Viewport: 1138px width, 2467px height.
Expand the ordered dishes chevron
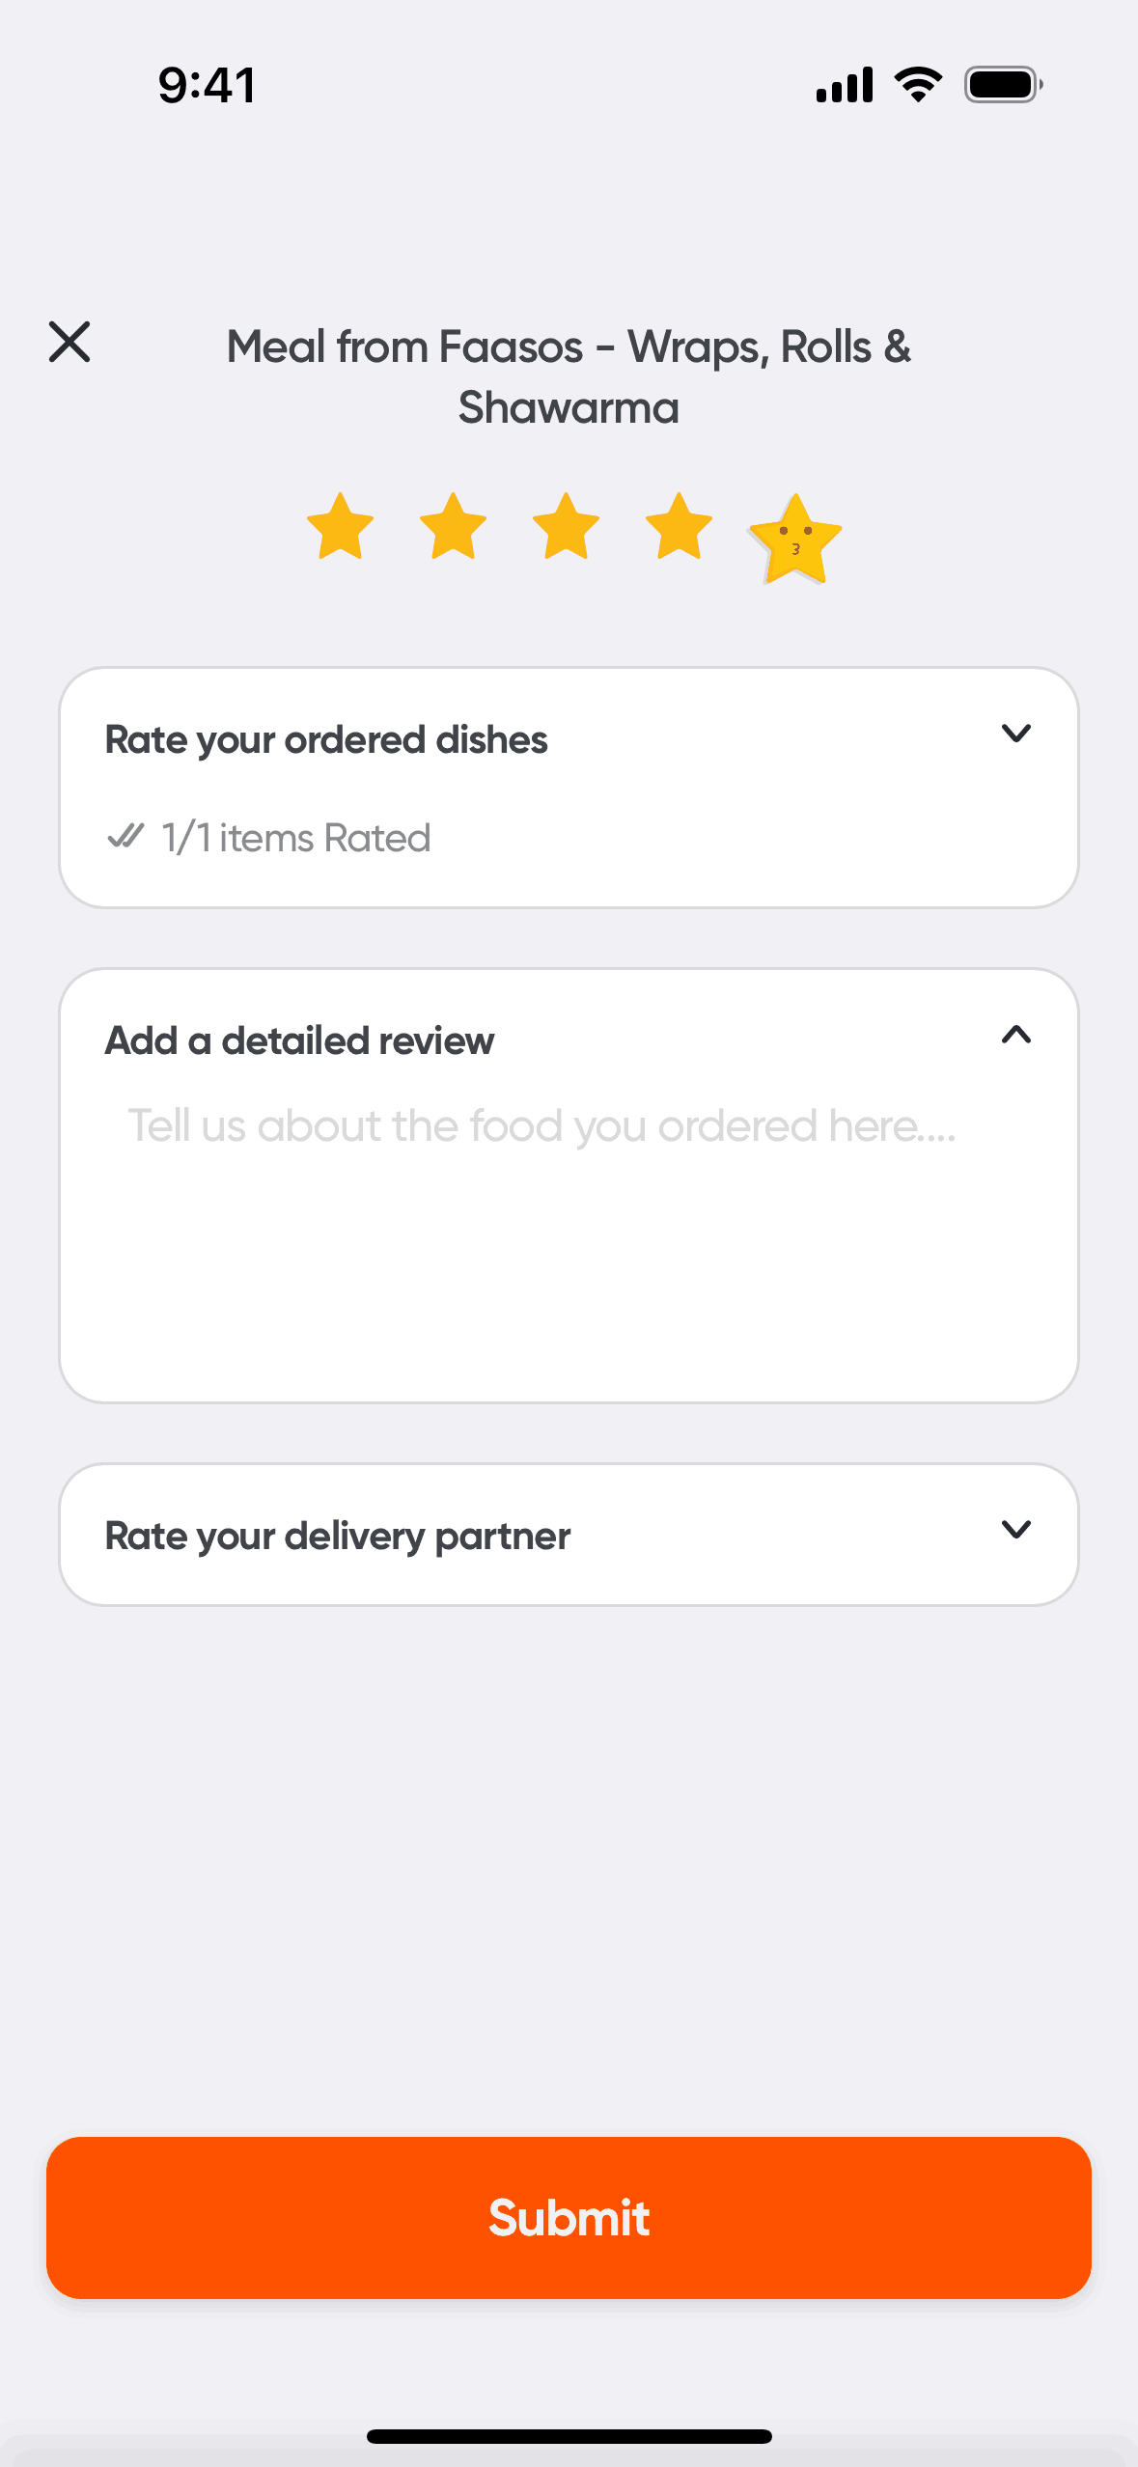point(1015,734)
